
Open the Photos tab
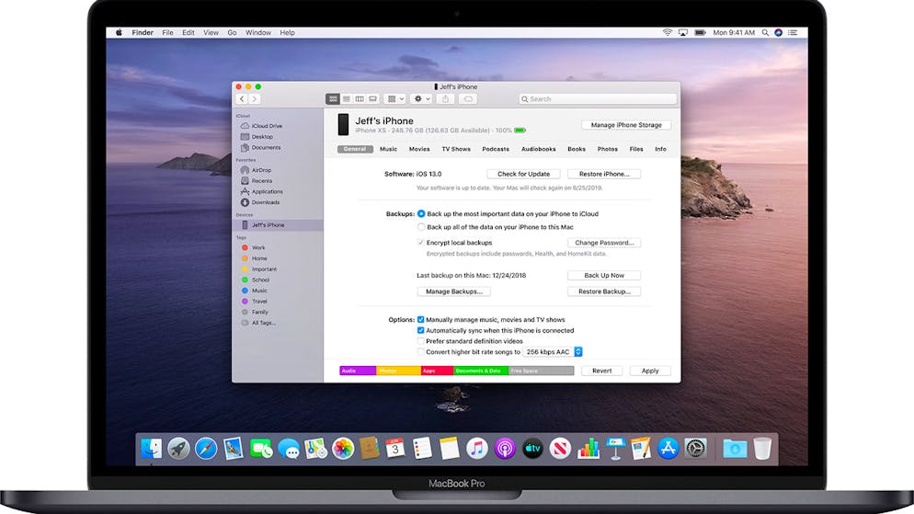608,149
